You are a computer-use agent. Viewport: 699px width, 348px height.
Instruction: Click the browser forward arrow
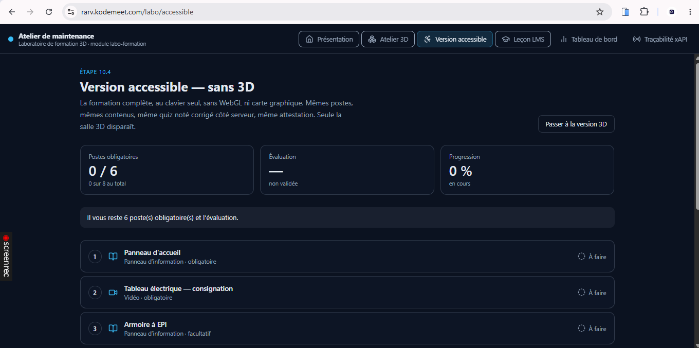[30, 12]
